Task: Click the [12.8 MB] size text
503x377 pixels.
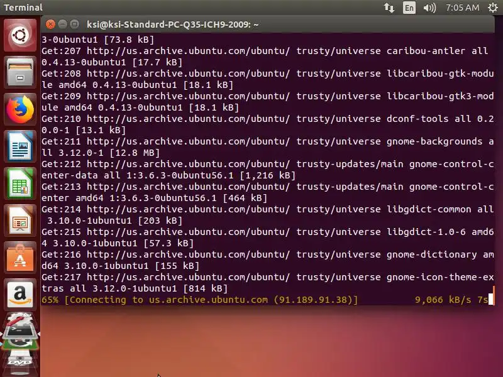Action: coord(135,153)
